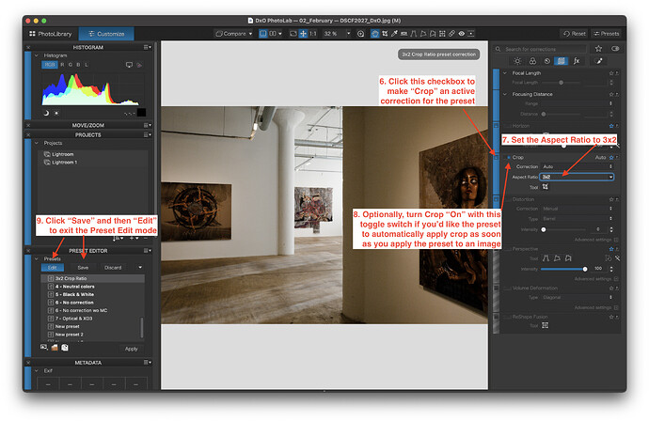
Task: Select the force parallels perspective tool
Action: (414, 34)
